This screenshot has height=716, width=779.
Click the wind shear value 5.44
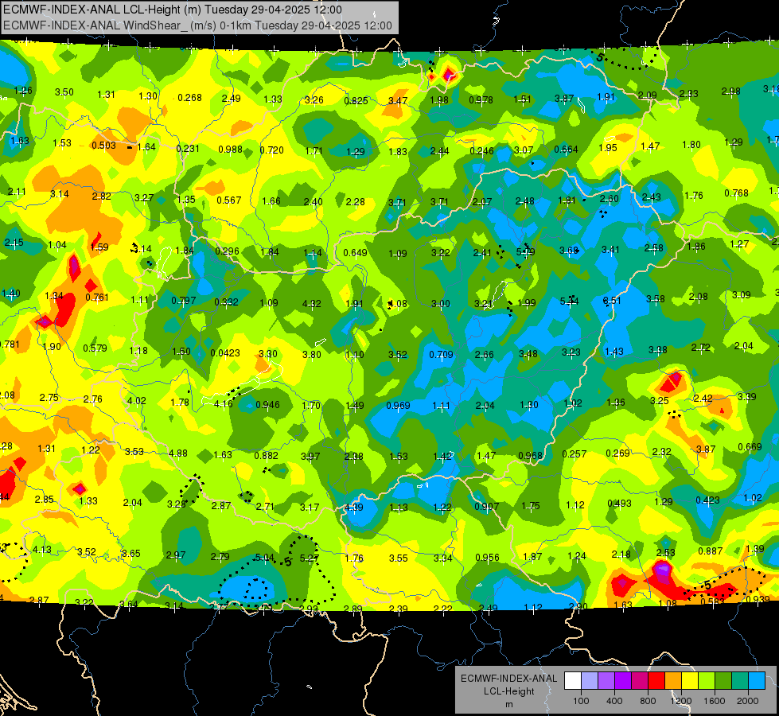(x=570, y=301)
